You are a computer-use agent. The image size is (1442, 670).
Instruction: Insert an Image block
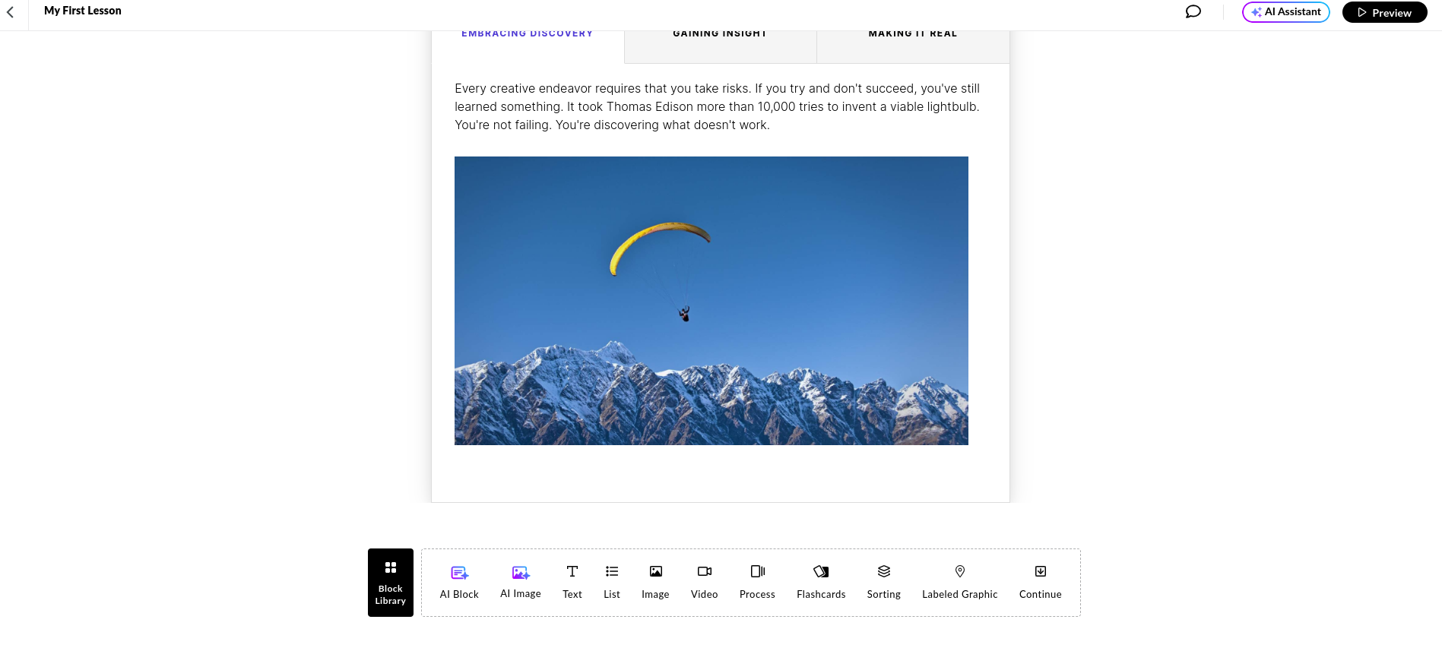tap(655, 583)
